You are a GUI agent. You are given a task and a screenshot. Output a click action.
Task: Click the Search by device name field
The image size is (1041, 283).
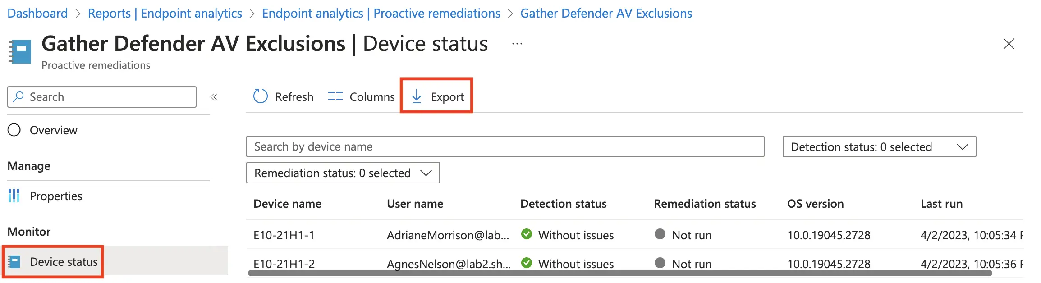pyautogui.click(x=505, y=147)
